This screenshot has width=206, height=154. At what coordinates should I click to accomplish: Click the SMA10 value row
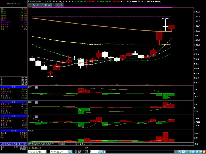click(14, 11)
